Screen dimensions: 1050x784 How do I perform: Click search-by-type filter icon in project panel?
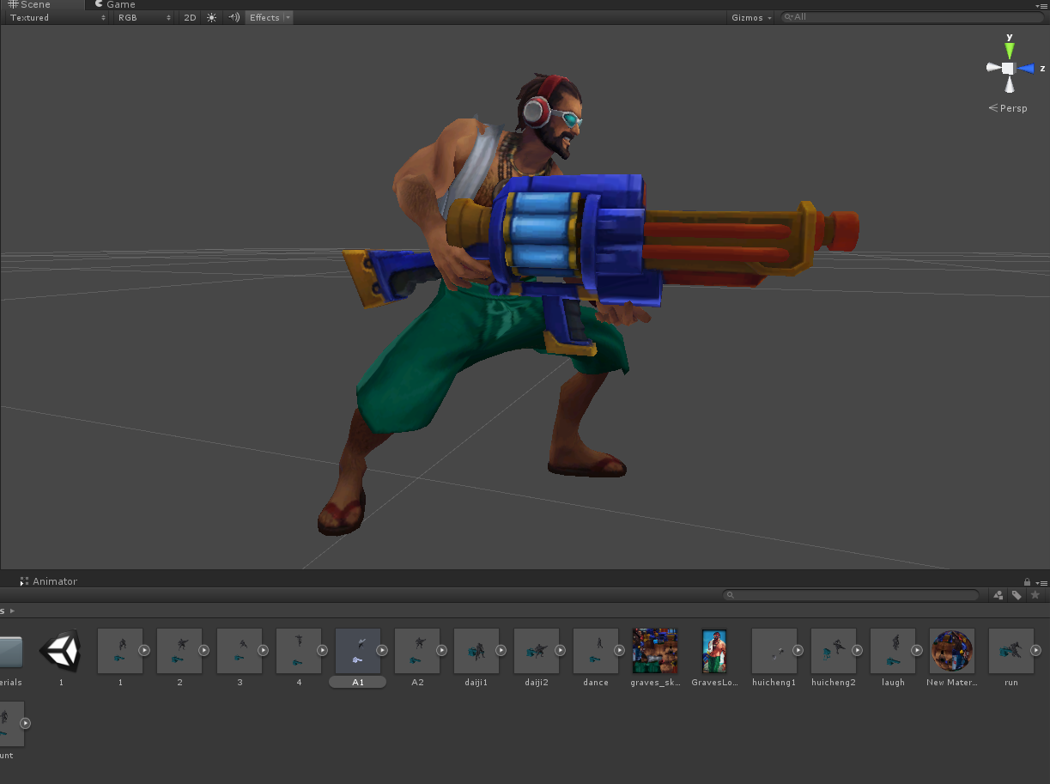tap(998, 595)
